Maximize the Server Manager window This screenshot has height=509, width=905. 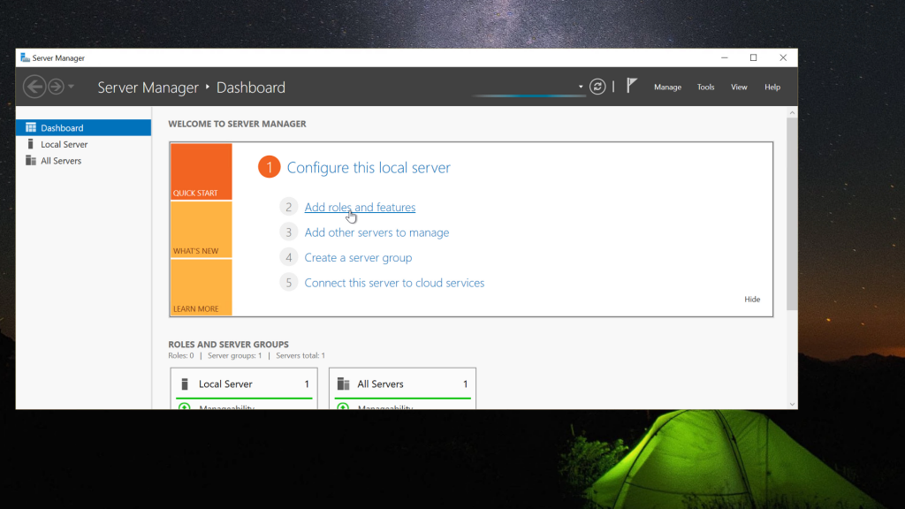753,57
